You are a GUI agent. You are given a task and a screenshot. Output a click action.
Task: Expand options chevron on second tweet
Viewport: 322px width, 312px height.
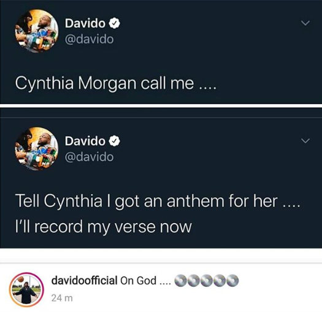[305, 140]
